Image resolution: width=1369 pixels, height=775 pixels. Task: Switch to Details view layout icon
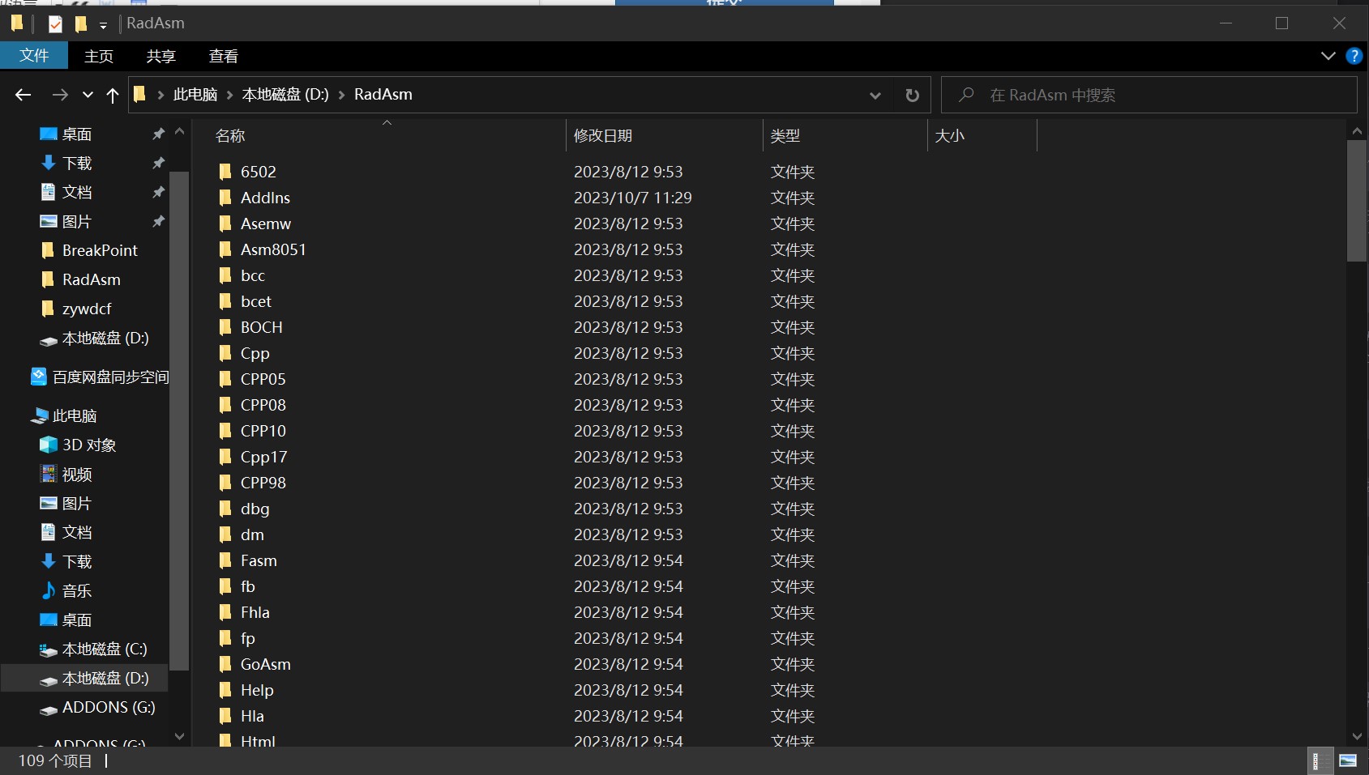pyautogui.click(x=1321, y=760)
